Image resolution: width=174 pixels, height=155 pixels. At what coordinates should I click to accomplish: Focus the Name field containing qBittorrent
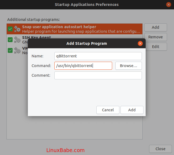98,56
